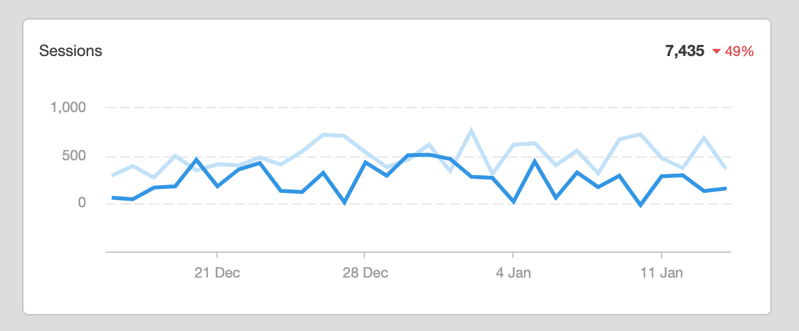Click the "500" y-axis label
This screenshot has width=799, height=331.
coord(74,156)
